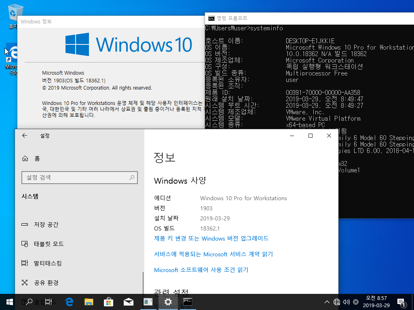Click the multitasking icon in the Settings sidebar
The image size is (414, 310).
pyautogui.click(x=25, y=263)
